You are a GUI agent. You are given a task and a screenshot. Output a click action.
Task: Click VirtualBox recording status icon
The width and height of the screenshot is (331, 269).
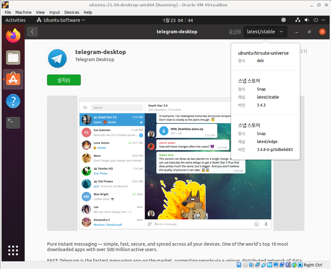[x=282, y=265]
